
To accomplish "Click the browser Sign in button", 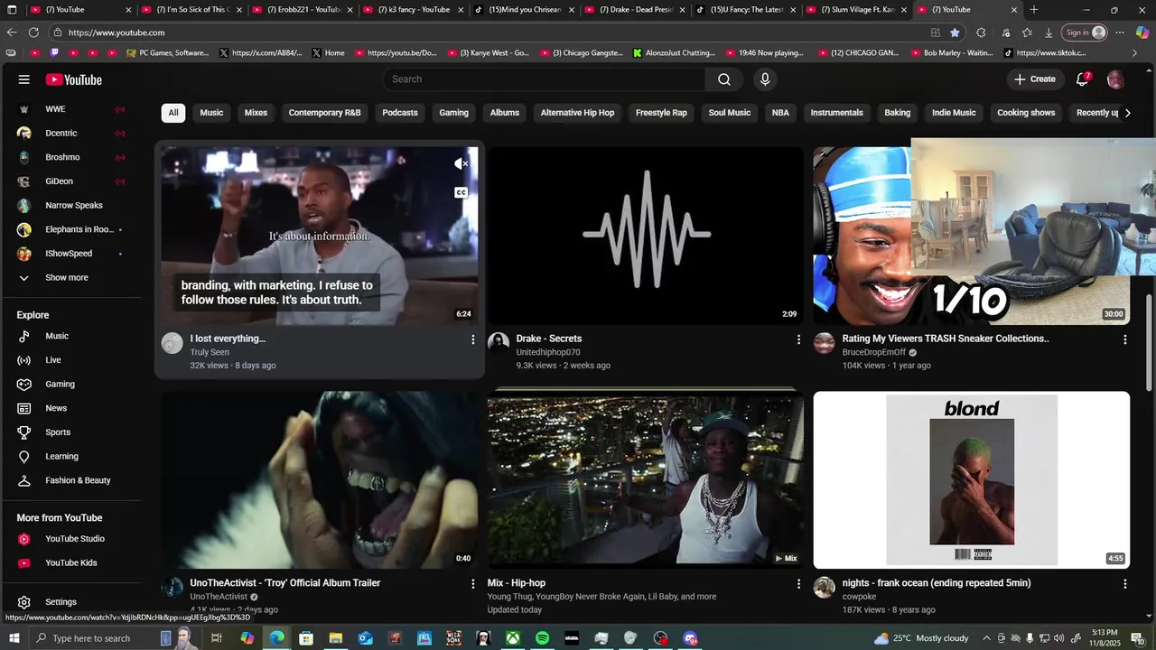I will pos(1085,32).
